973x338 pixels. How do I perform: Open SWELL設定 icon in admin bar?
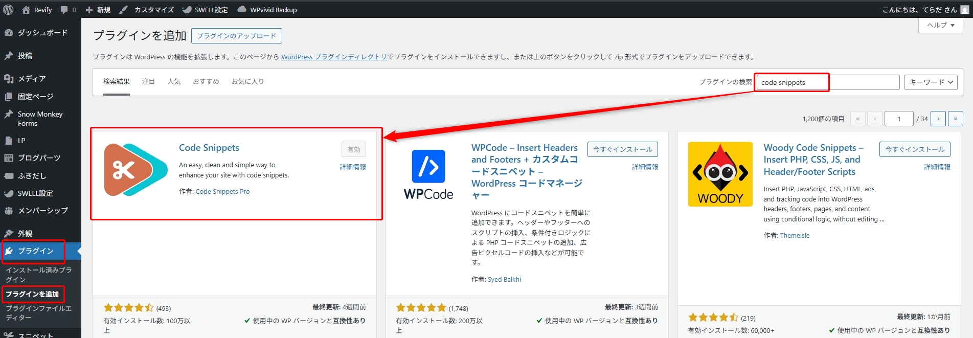[x=187, y=10]
